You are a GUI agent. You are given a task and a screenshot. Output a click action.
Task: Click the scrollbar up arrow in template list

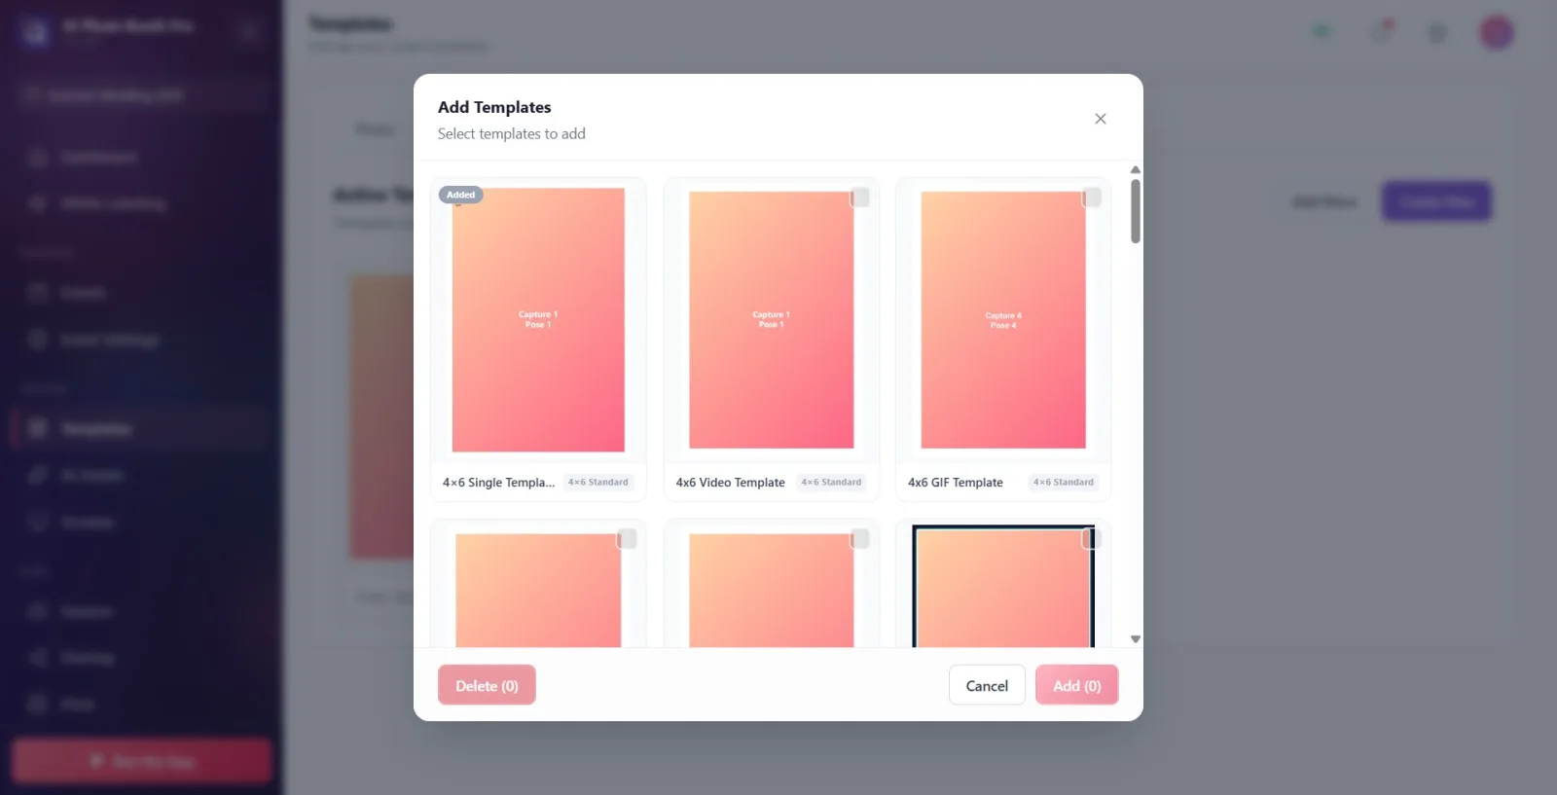(x=1135, y=170)
